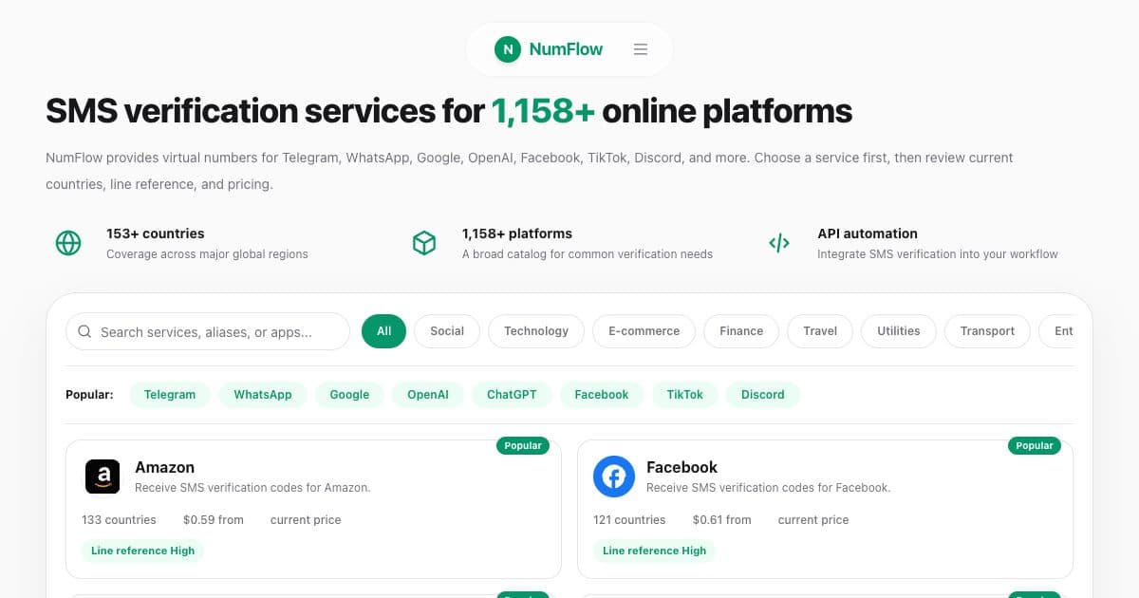This screenshot has height=598, width=1139.
Task: Pick the TikTok popular chip
Action: click(685, 395)
